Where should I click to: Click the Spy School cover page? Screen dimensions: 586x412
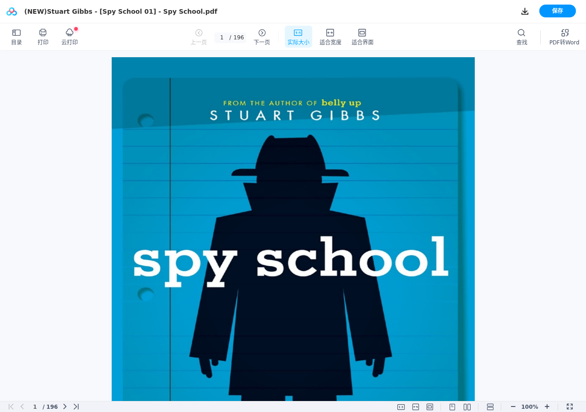(x=293, y=229)
